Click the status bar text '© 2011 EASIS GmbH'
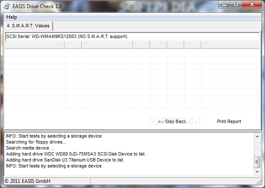Viewport: 265px width, 188px height. (x=27, y=181)
